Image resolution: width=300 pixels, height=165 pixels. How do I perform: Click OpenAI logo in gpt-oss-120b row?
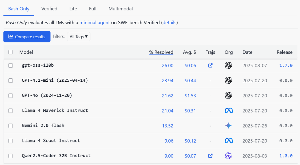(228, 65)
